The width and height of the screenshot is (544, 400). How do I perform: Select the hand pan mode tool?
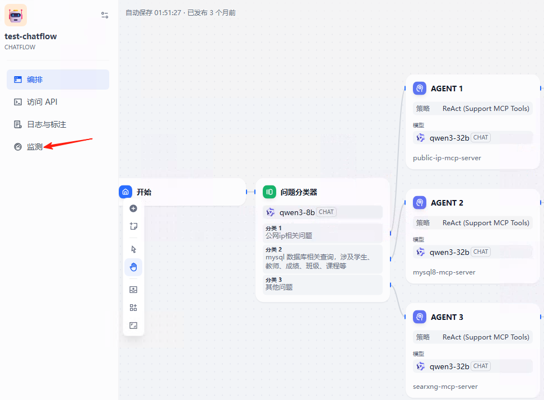tap(133, 267)
